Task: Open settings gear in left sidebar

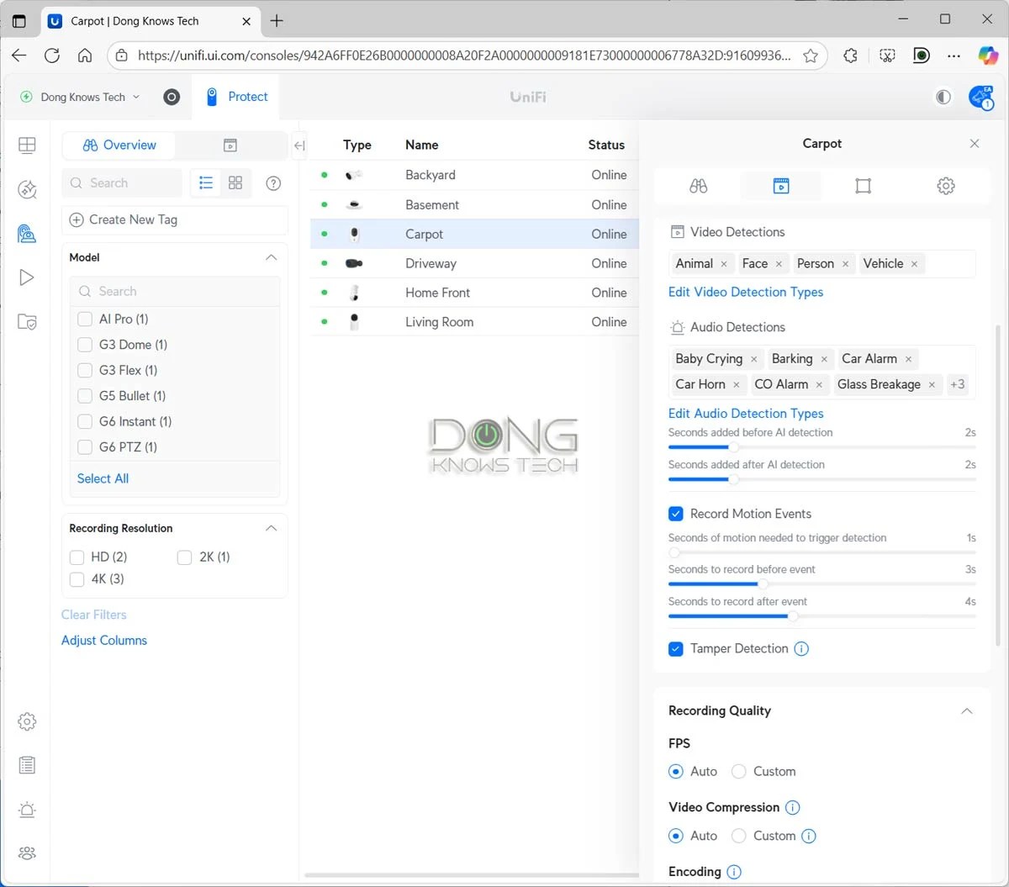Action: tap(27, 721)
